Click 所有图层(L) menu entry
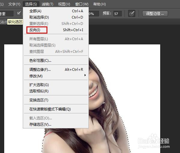The width and height of the screenshot is (180, 153). (56, 39)
